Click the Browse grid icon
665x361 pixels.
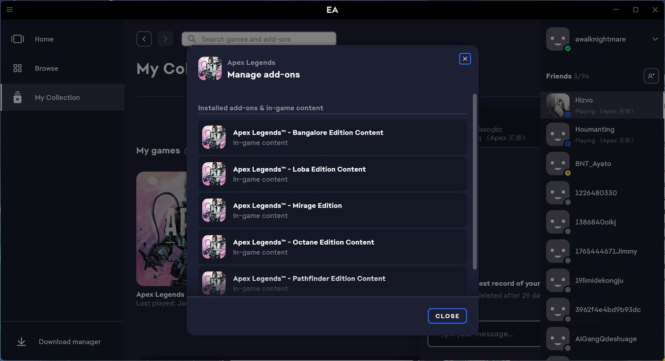(x=18, y=68)
